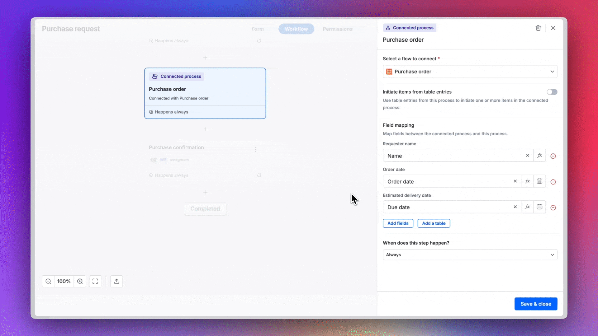Viewport: 598px width, 336px height.
Task: Remove the Requester name field mapping
Action: (x=553, y=156)
